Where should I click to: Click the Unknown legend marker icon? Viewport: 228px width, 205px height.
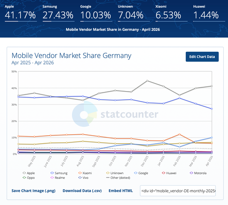tap(108, 173)
